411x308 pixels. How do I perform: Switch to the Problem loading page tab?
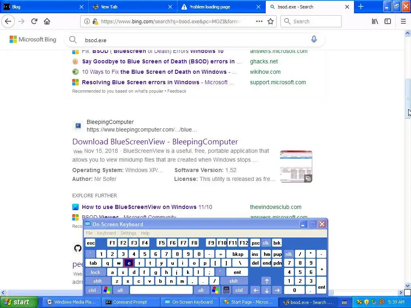pyautogui.click(x=221, y=6)
